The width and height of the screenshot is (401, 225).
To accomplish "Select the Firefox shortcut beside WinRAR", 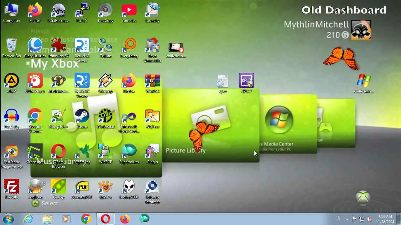I will (129, 83).
